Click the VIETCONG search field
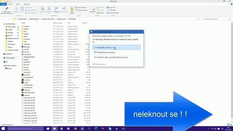The height and width of the screenshot is (131, 233). click(x=217, y=19)
